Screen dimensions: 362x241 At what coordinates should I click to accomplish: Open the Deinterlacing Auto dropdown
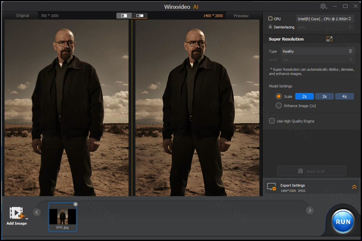point(325,27)
